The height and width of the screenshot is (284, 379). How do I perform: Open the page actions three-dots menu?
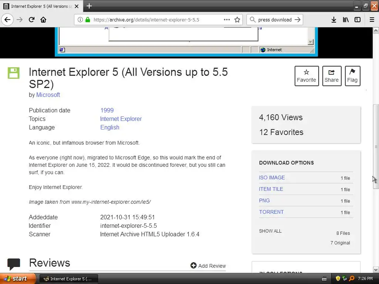pos(227,20)
